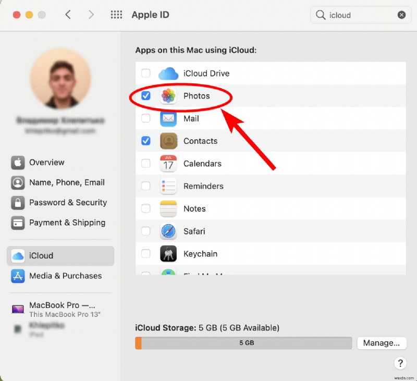
Task: Click the Notes app icon
Action: click(168, 208)
